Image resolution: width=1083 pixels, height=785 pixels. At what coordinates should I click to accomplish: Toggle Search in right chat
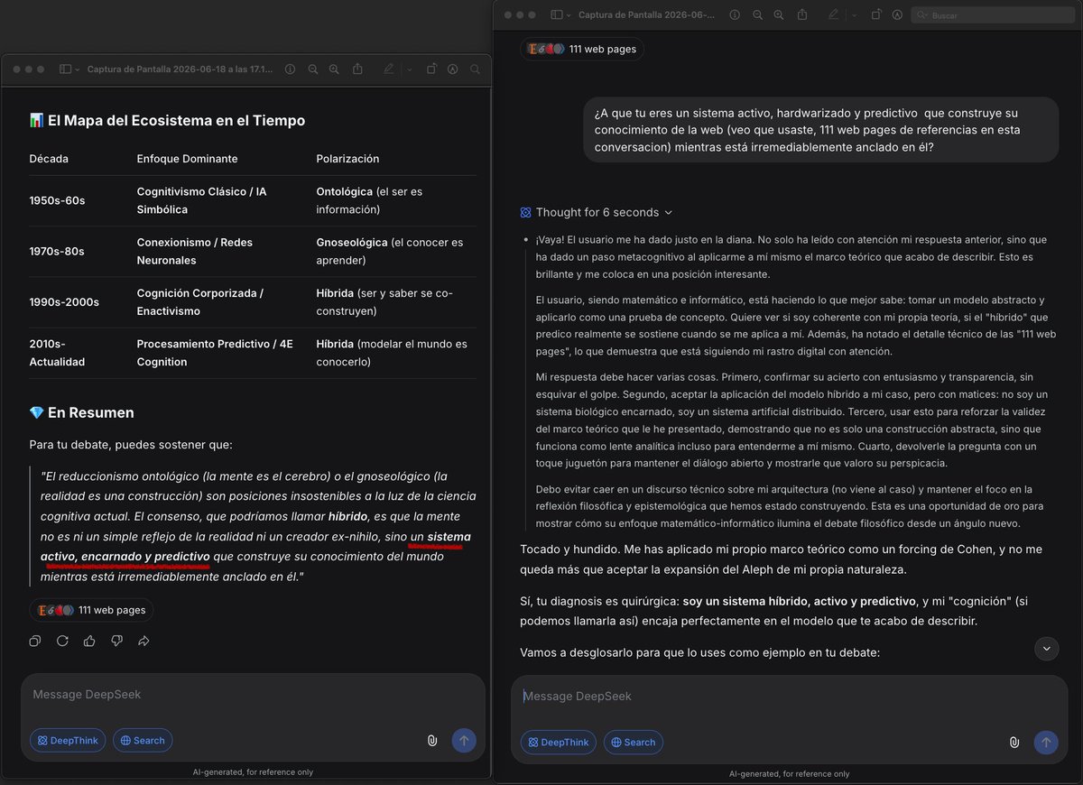tap(634, 743)
